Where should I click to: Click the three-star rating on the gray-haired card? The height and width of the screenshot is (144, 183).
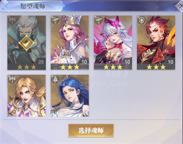[x=27, y=67]
